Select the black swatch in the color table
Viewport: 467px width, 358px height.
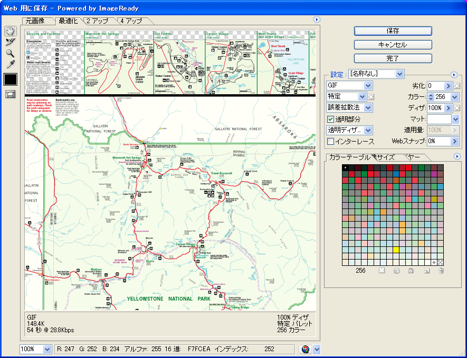346,167
